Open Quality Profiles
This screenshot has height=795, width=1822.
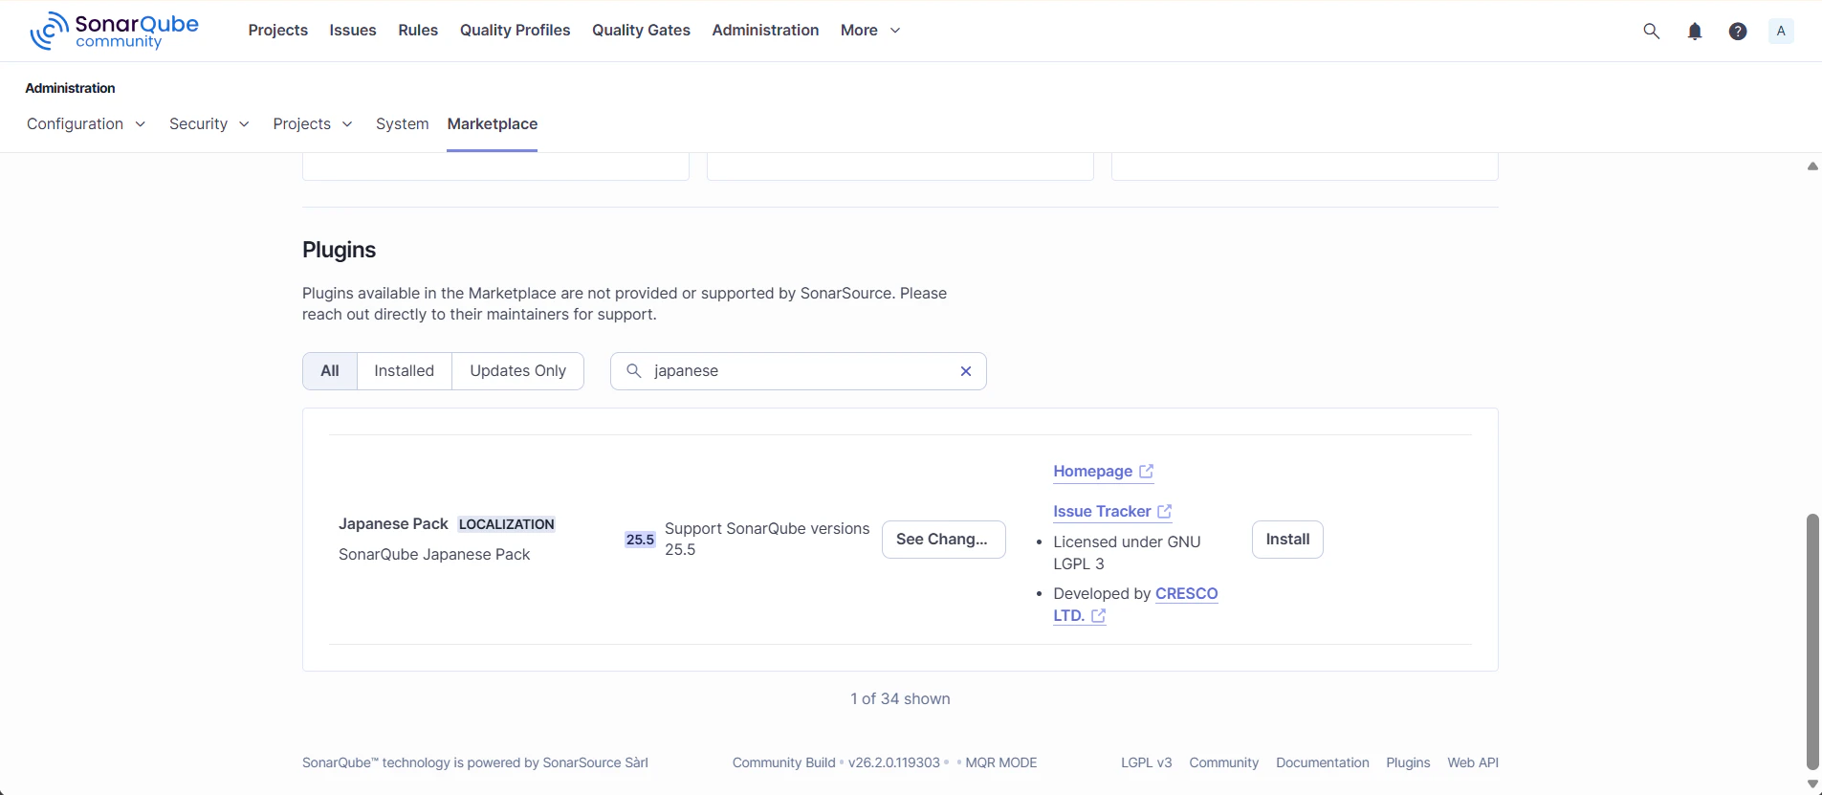515,31
